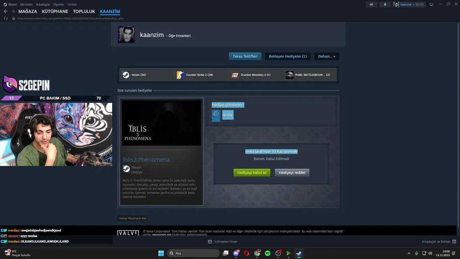Open the Oyunlar menu
Screen dimensions: 460x259
[59, 4]
